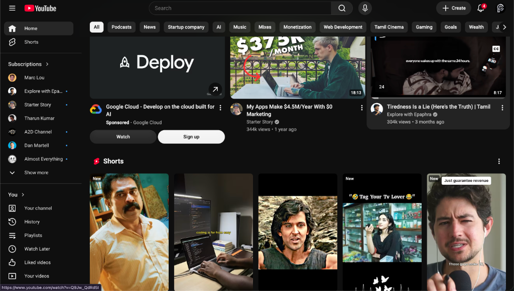
Task: Select the Monetization chip
Action: [x=297, y=27]
